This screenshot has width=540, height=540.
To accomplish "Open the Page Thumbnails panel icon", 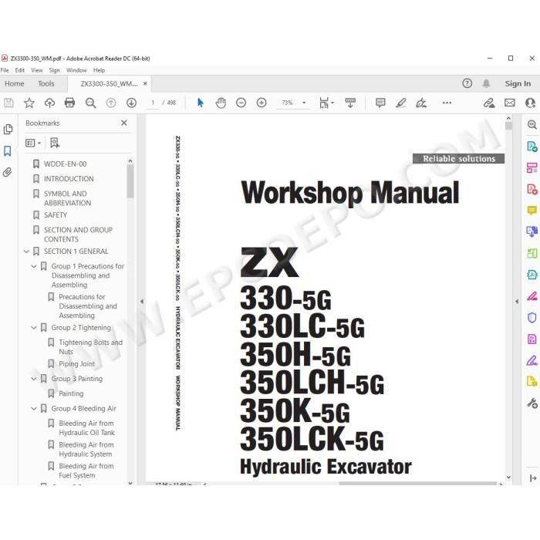I will pyautogui.click(x=8, y=129).
